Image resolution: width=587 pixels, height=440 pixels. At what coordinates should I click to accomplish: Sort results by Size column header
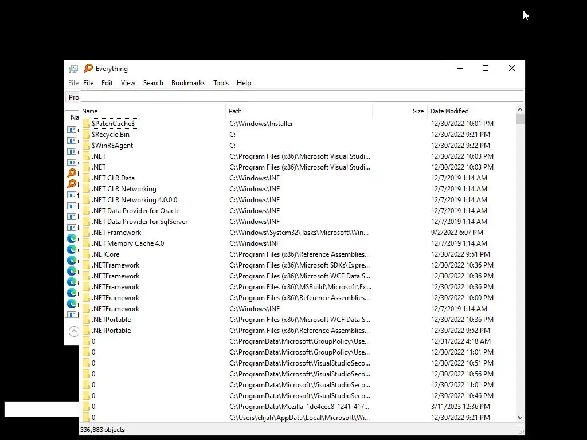click(400, 111)
